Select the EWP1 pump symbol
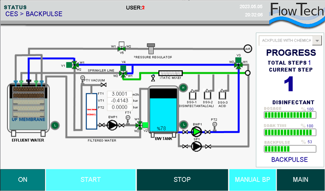 click(x=112, y=126)
